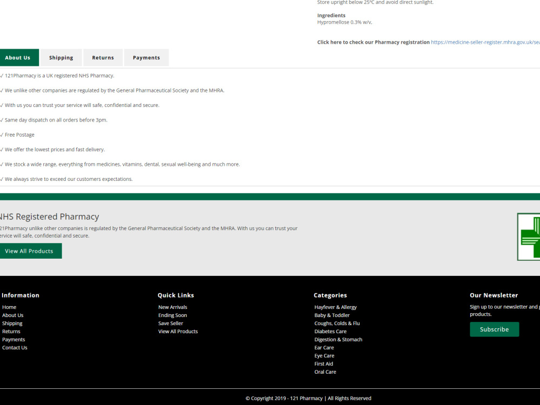Click the green pharmacy cross logo
Image resolution: width=540 pixels, height=405 pixels.
529,237
